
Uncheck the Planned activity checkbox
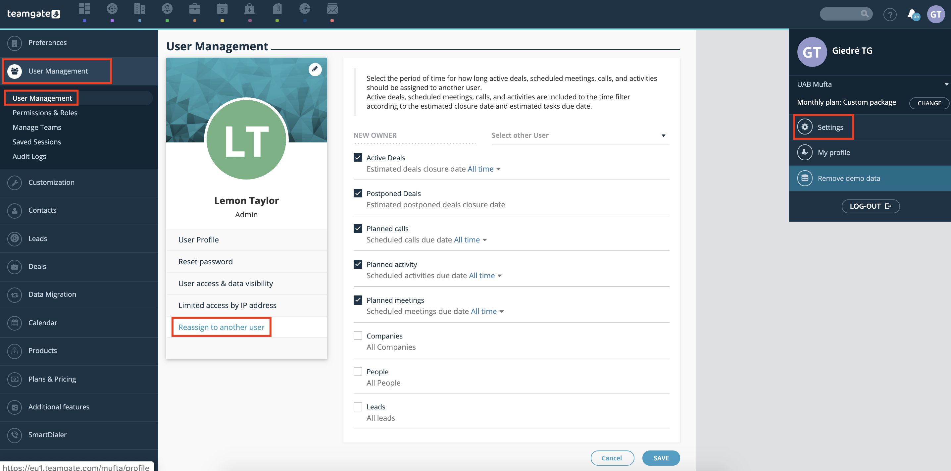pyautogui.click(x=358, y=264)
